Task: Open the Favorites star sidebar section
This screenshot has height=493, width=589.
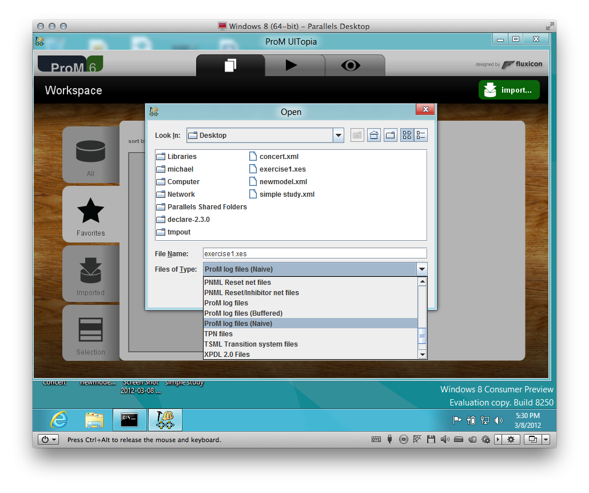Action: tap(90, 217)
